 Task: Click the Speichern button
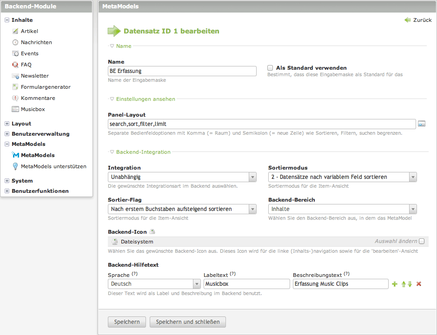(x=127, y=322)
